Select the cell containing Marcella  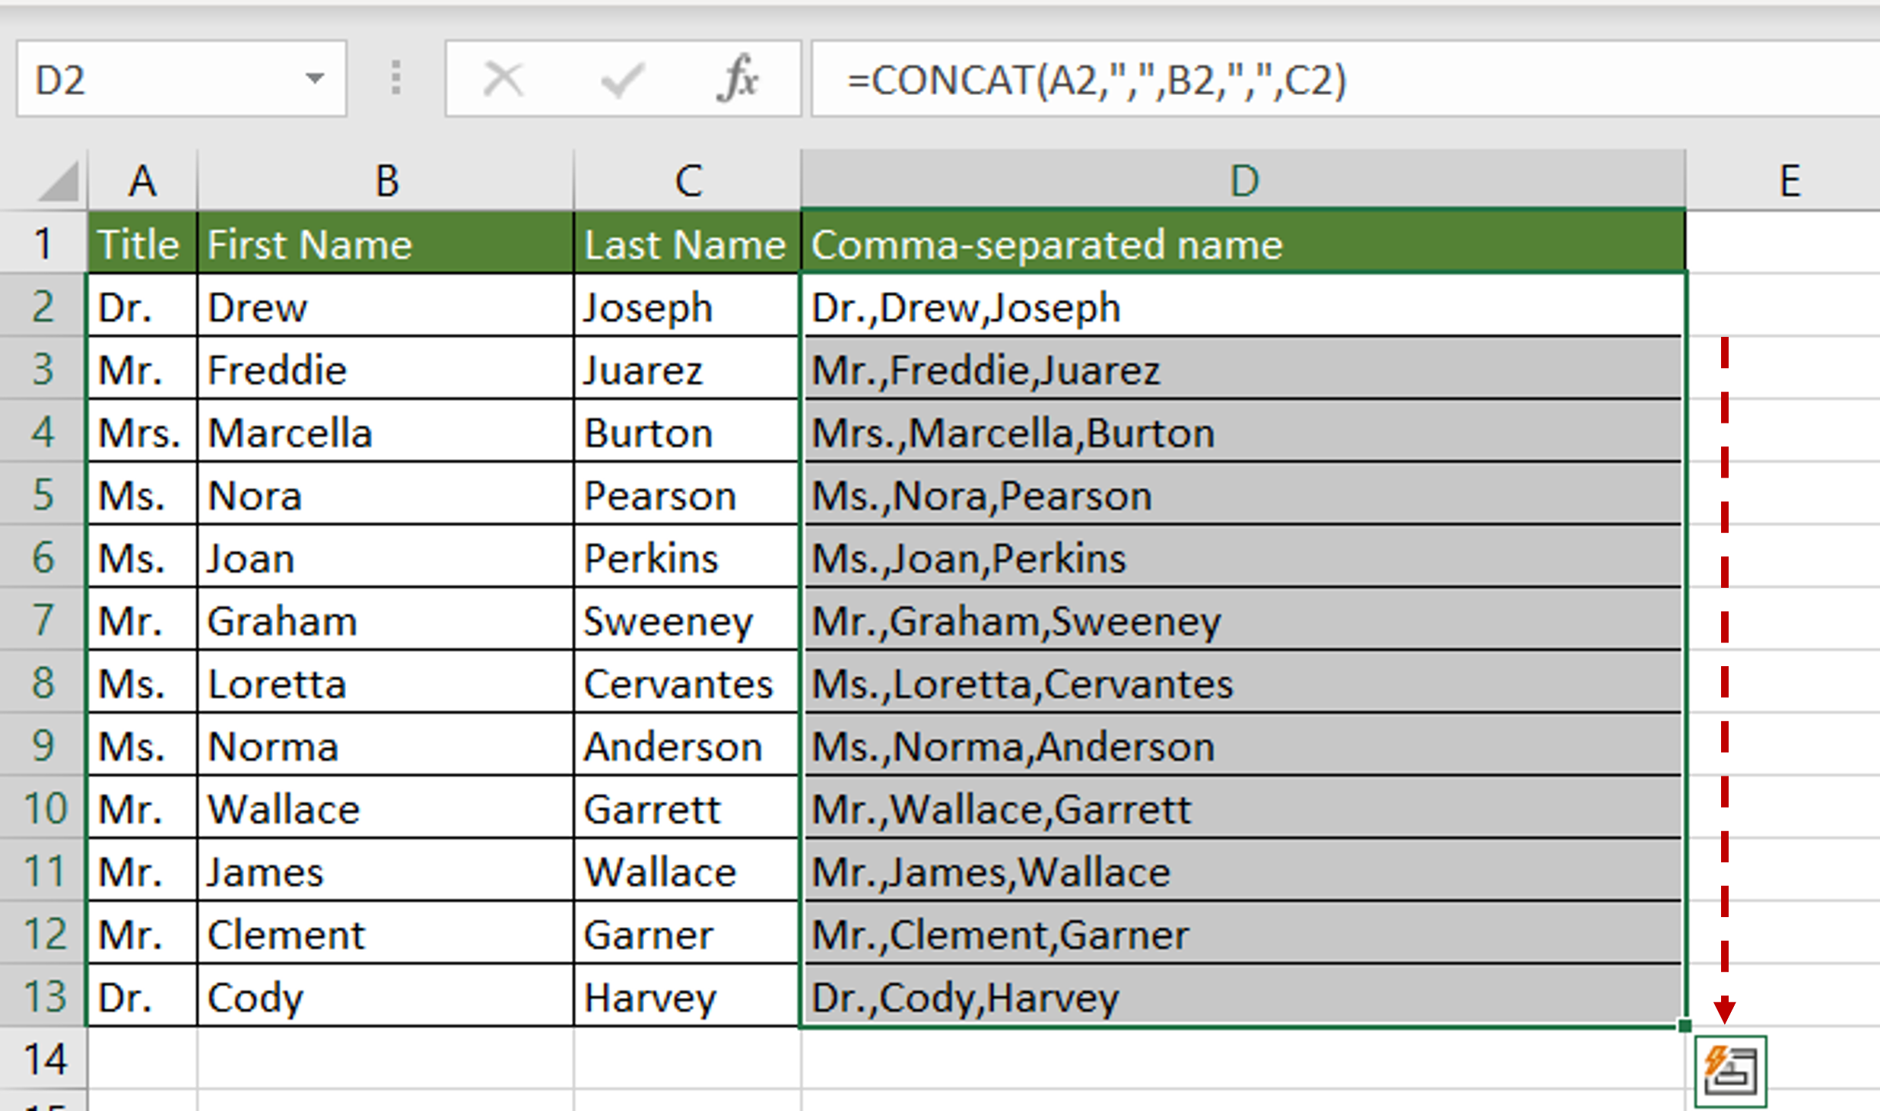point(385,431)
